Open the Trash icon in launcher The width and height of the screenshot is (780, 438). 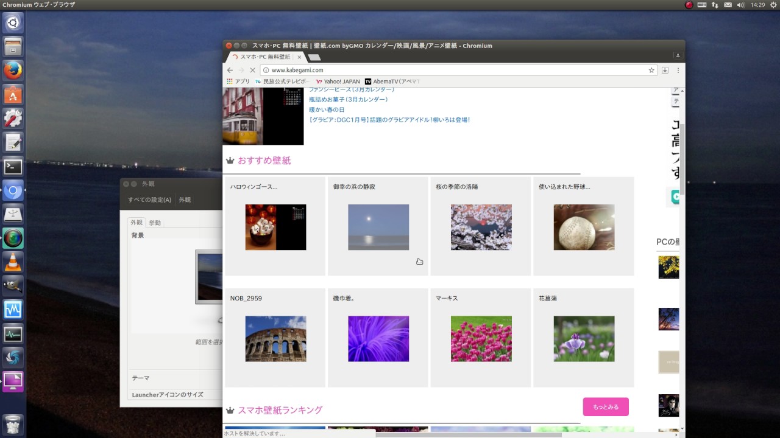(x=13, y=423)
